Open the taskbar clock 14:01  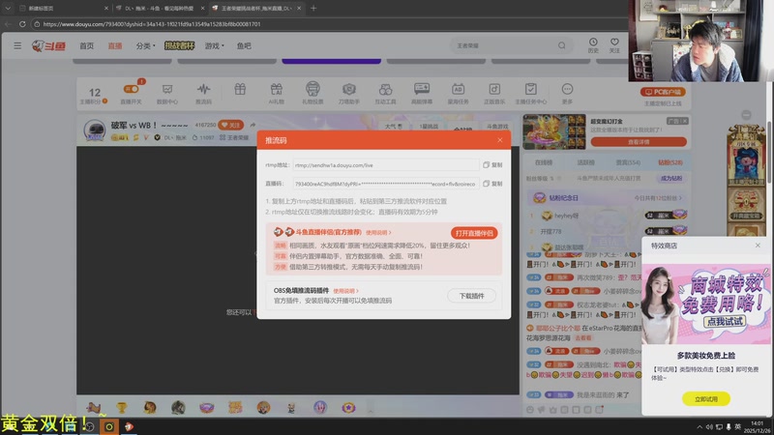[x=757, y=426]
